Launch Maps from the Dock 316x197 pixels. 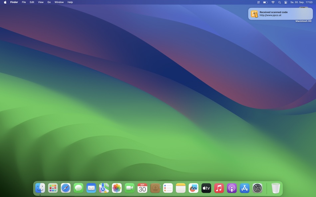pos(104,188)
